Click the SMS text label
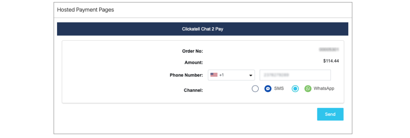The height and width of the screenshot is (138, 410). click(279, 88)
